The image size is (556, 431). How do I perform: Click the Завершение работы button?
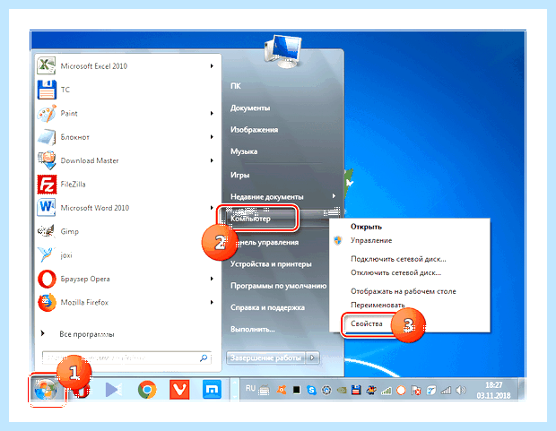pos(266,358)
